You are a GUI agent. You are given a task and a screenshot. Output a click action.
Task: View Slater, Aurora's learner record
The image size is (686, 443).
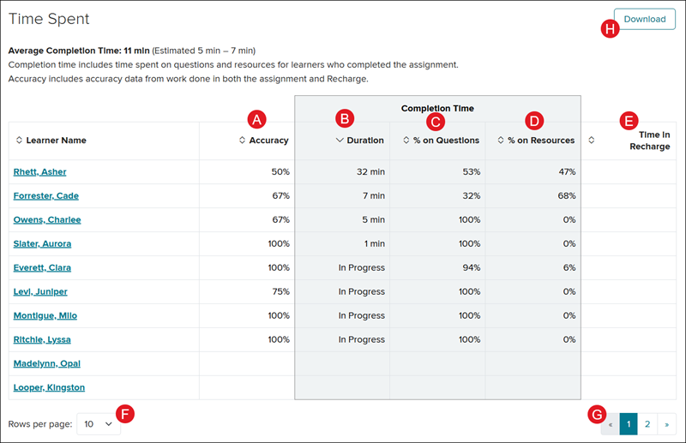coord(42,244)
